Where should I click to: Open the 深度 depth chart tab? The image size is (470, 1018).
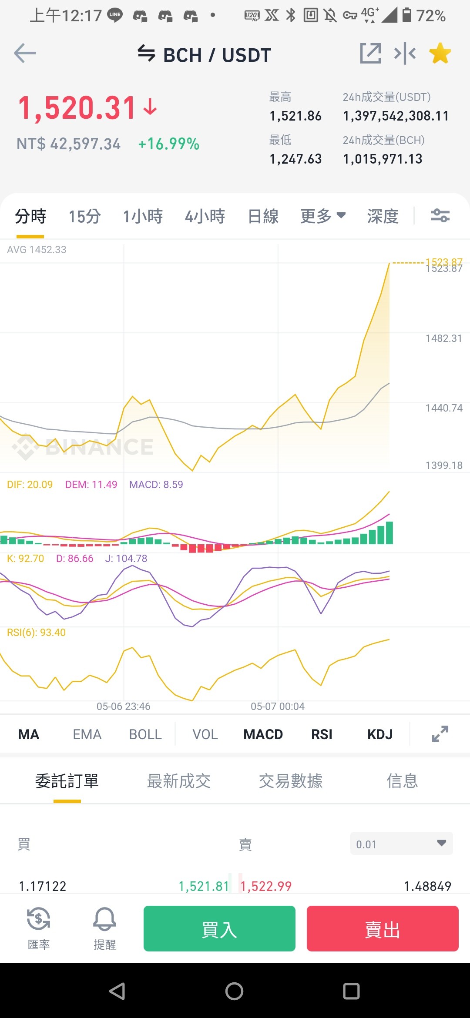pos(383,216)
